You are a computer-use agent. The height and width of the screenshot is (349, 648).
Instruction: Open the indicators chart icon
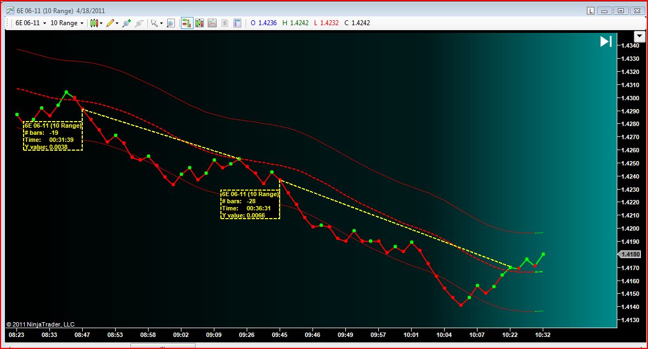pos(212,23)
